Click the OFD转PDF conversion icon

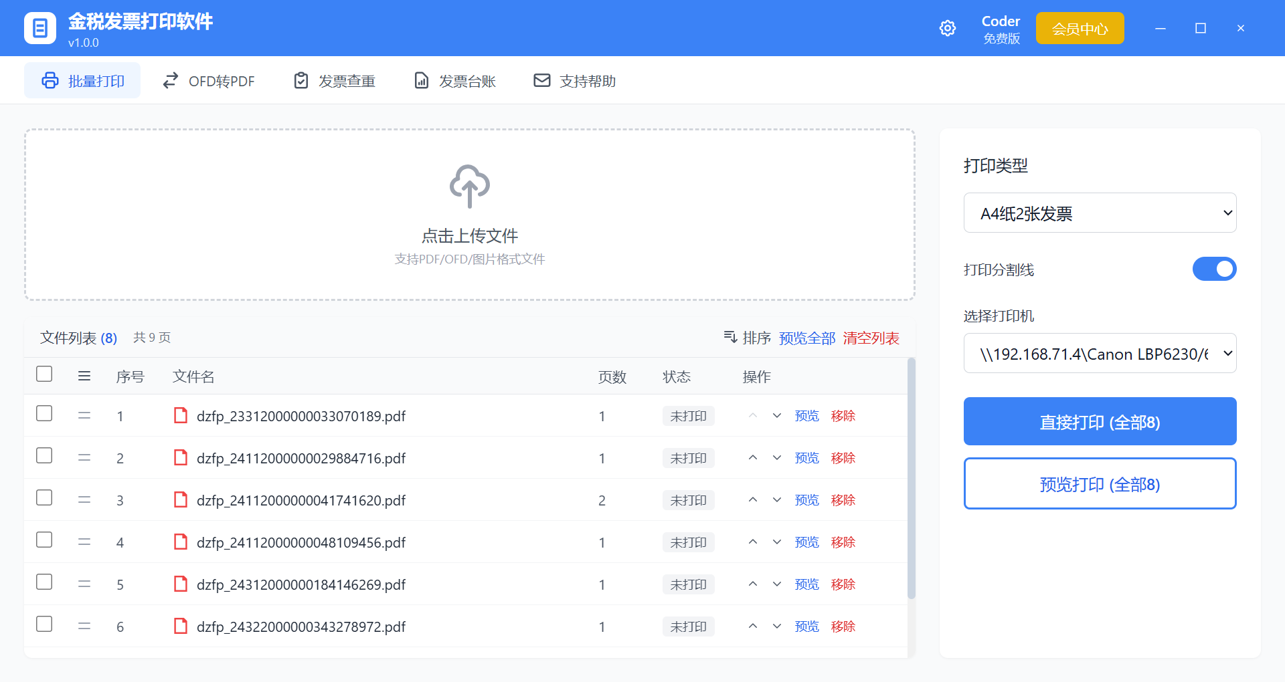(x=169, y=80)
